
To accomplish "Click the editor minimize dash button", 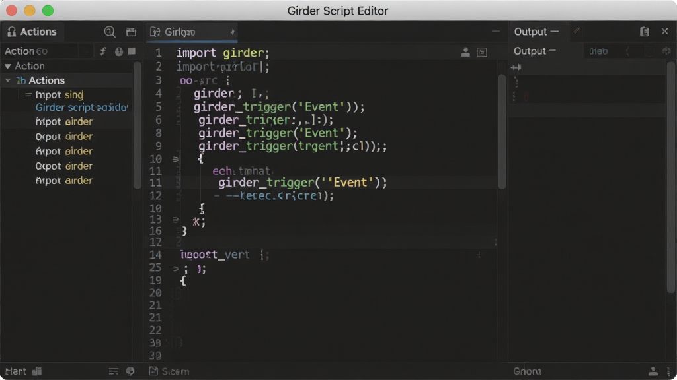I will pyautogui.click(x=496, y=32).
